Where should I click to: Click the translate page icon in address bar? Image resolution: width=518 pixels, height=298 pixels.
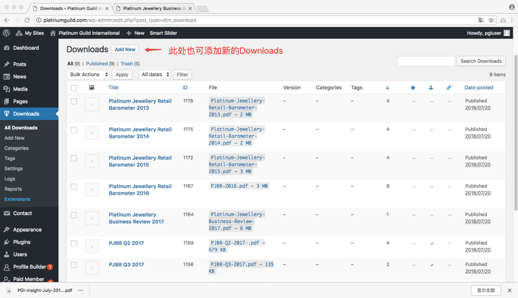coord(481,20)
